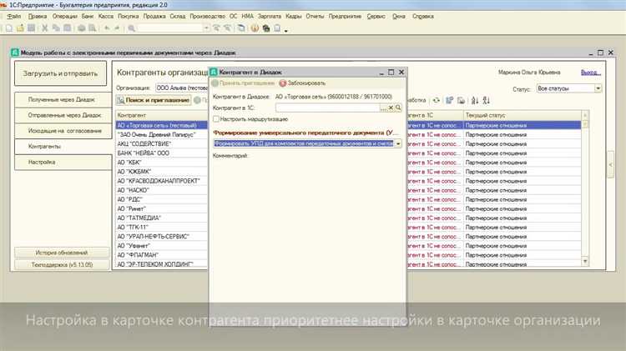Click the list settings icon after refresh
This screenshot has height=351, width=626.
450,101
